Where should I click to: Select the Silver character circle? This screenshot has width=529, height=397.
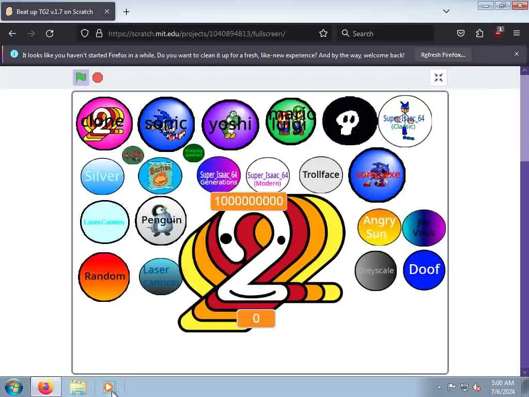pyautogui.click(x=102, y=176)
